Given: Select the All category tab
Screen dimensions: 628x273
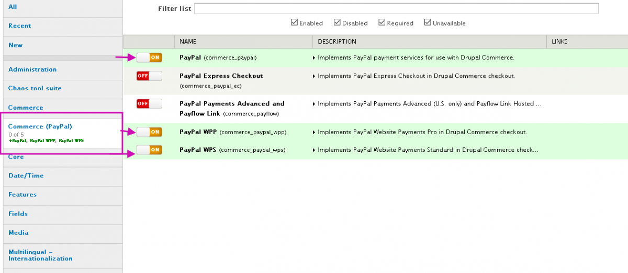Looking at the screenshot, I should pyautogui.click(x=63, y=7).
